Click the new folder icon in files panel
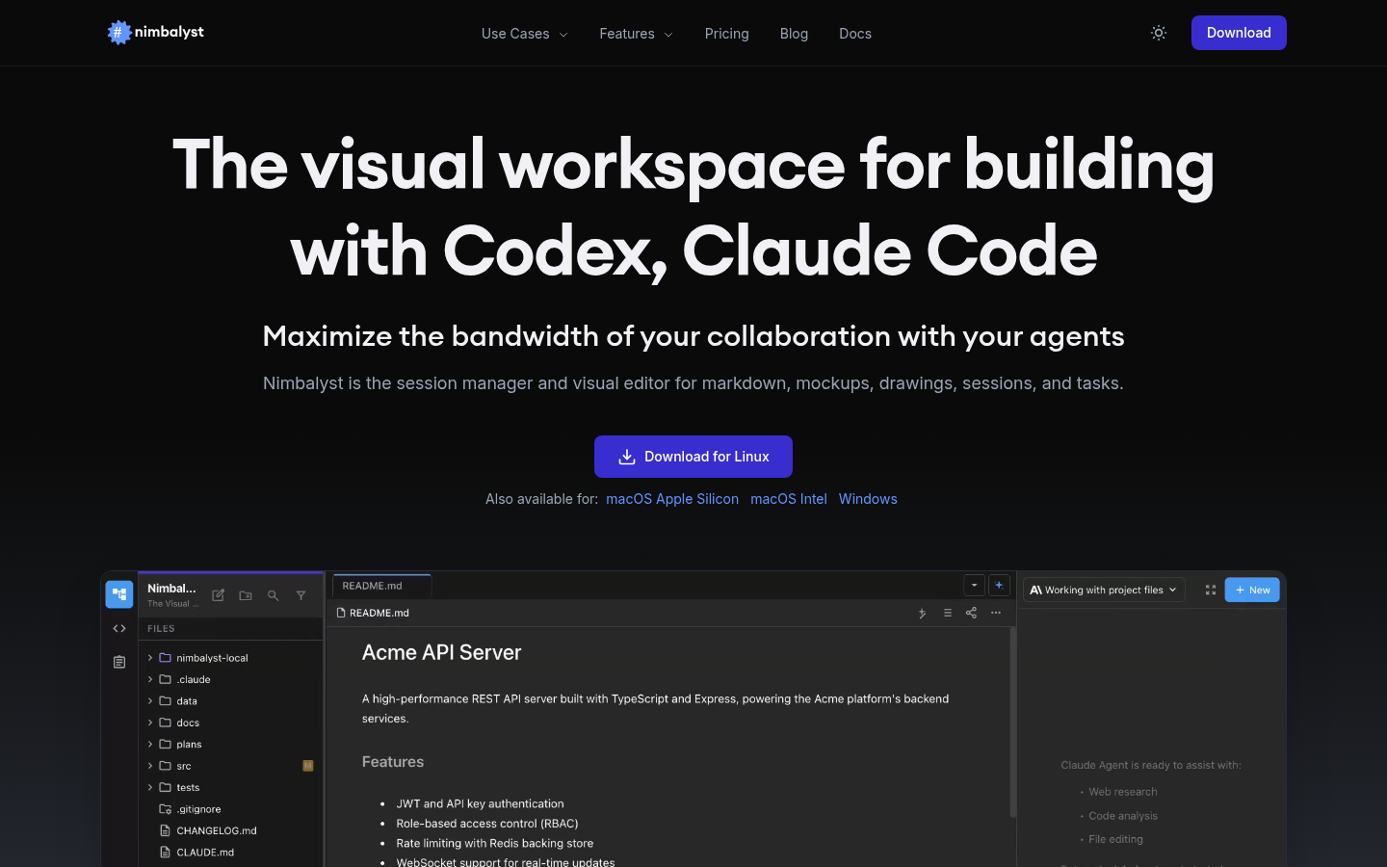 tap(246, 595)
